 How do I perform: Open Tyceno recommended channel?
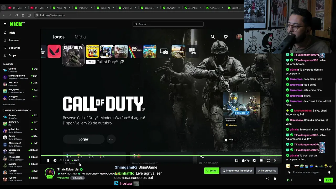[x=20, y=179]
